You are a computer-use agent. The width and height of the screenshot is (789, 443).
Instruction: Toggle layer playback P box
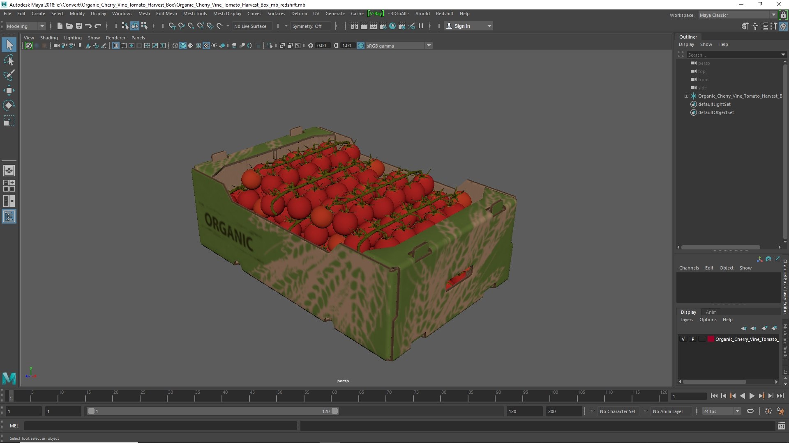tap(693, 339)
